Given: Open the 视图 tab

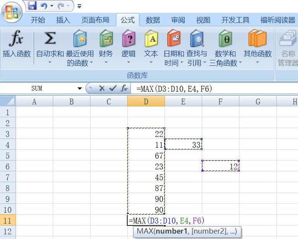Looking at the screenshot, I should tap(203, 20).
